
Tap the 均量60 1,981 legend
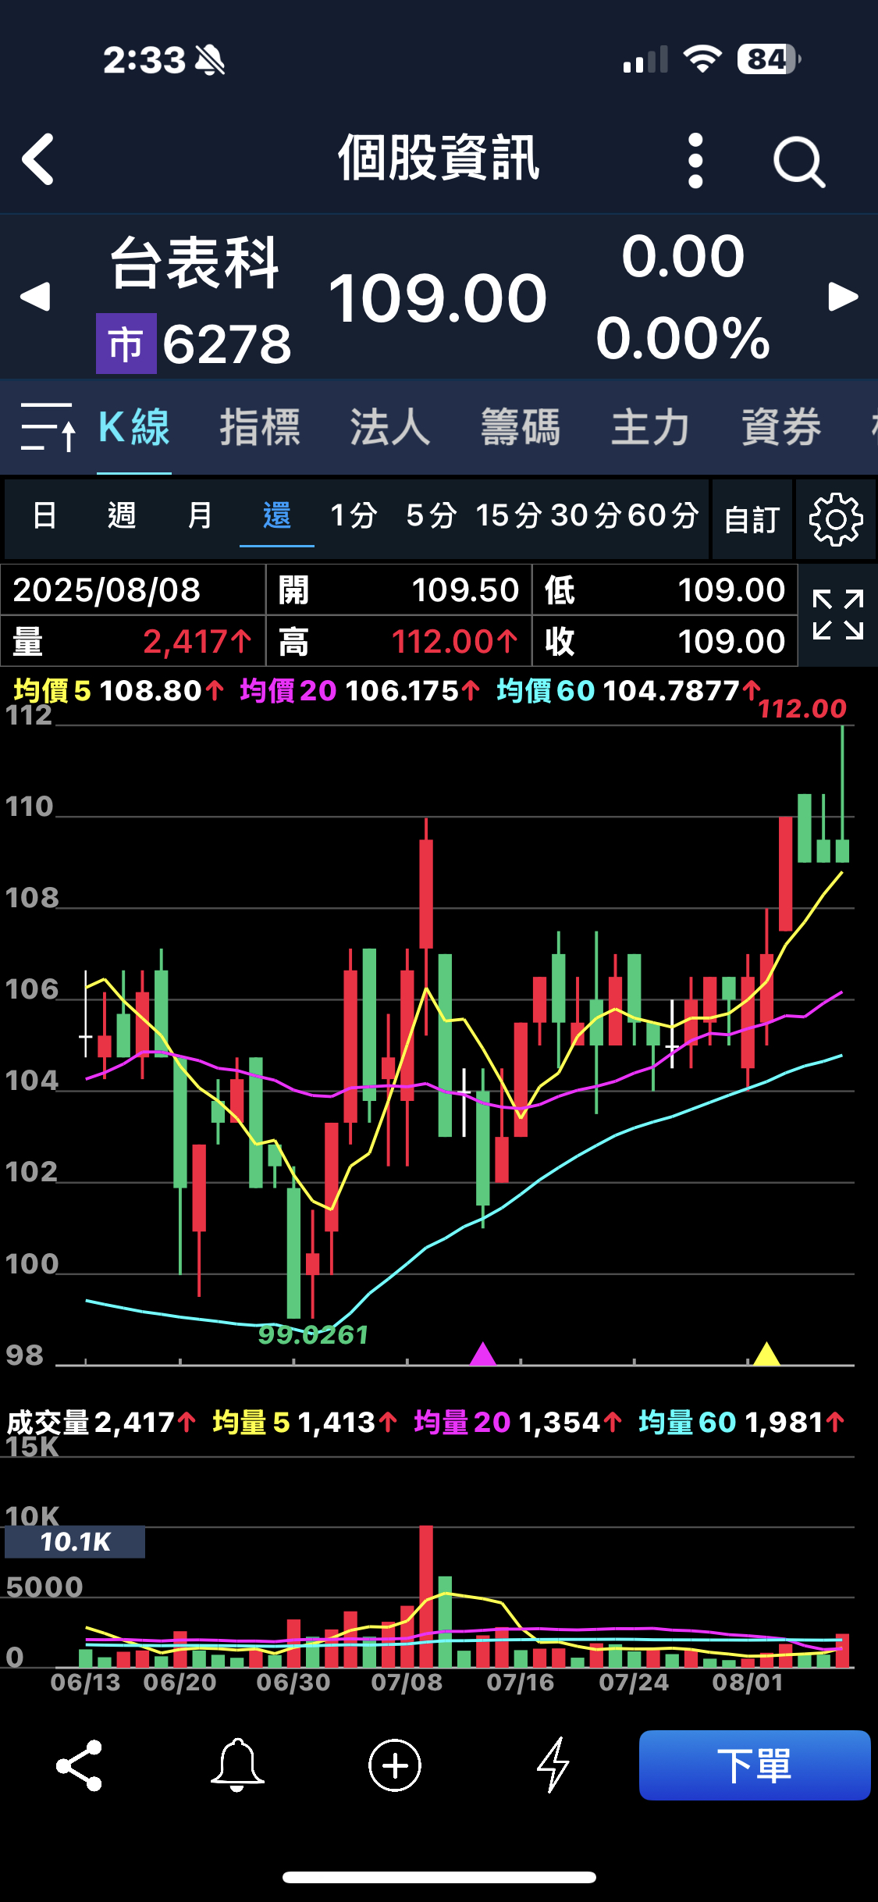pos(741,1423)
